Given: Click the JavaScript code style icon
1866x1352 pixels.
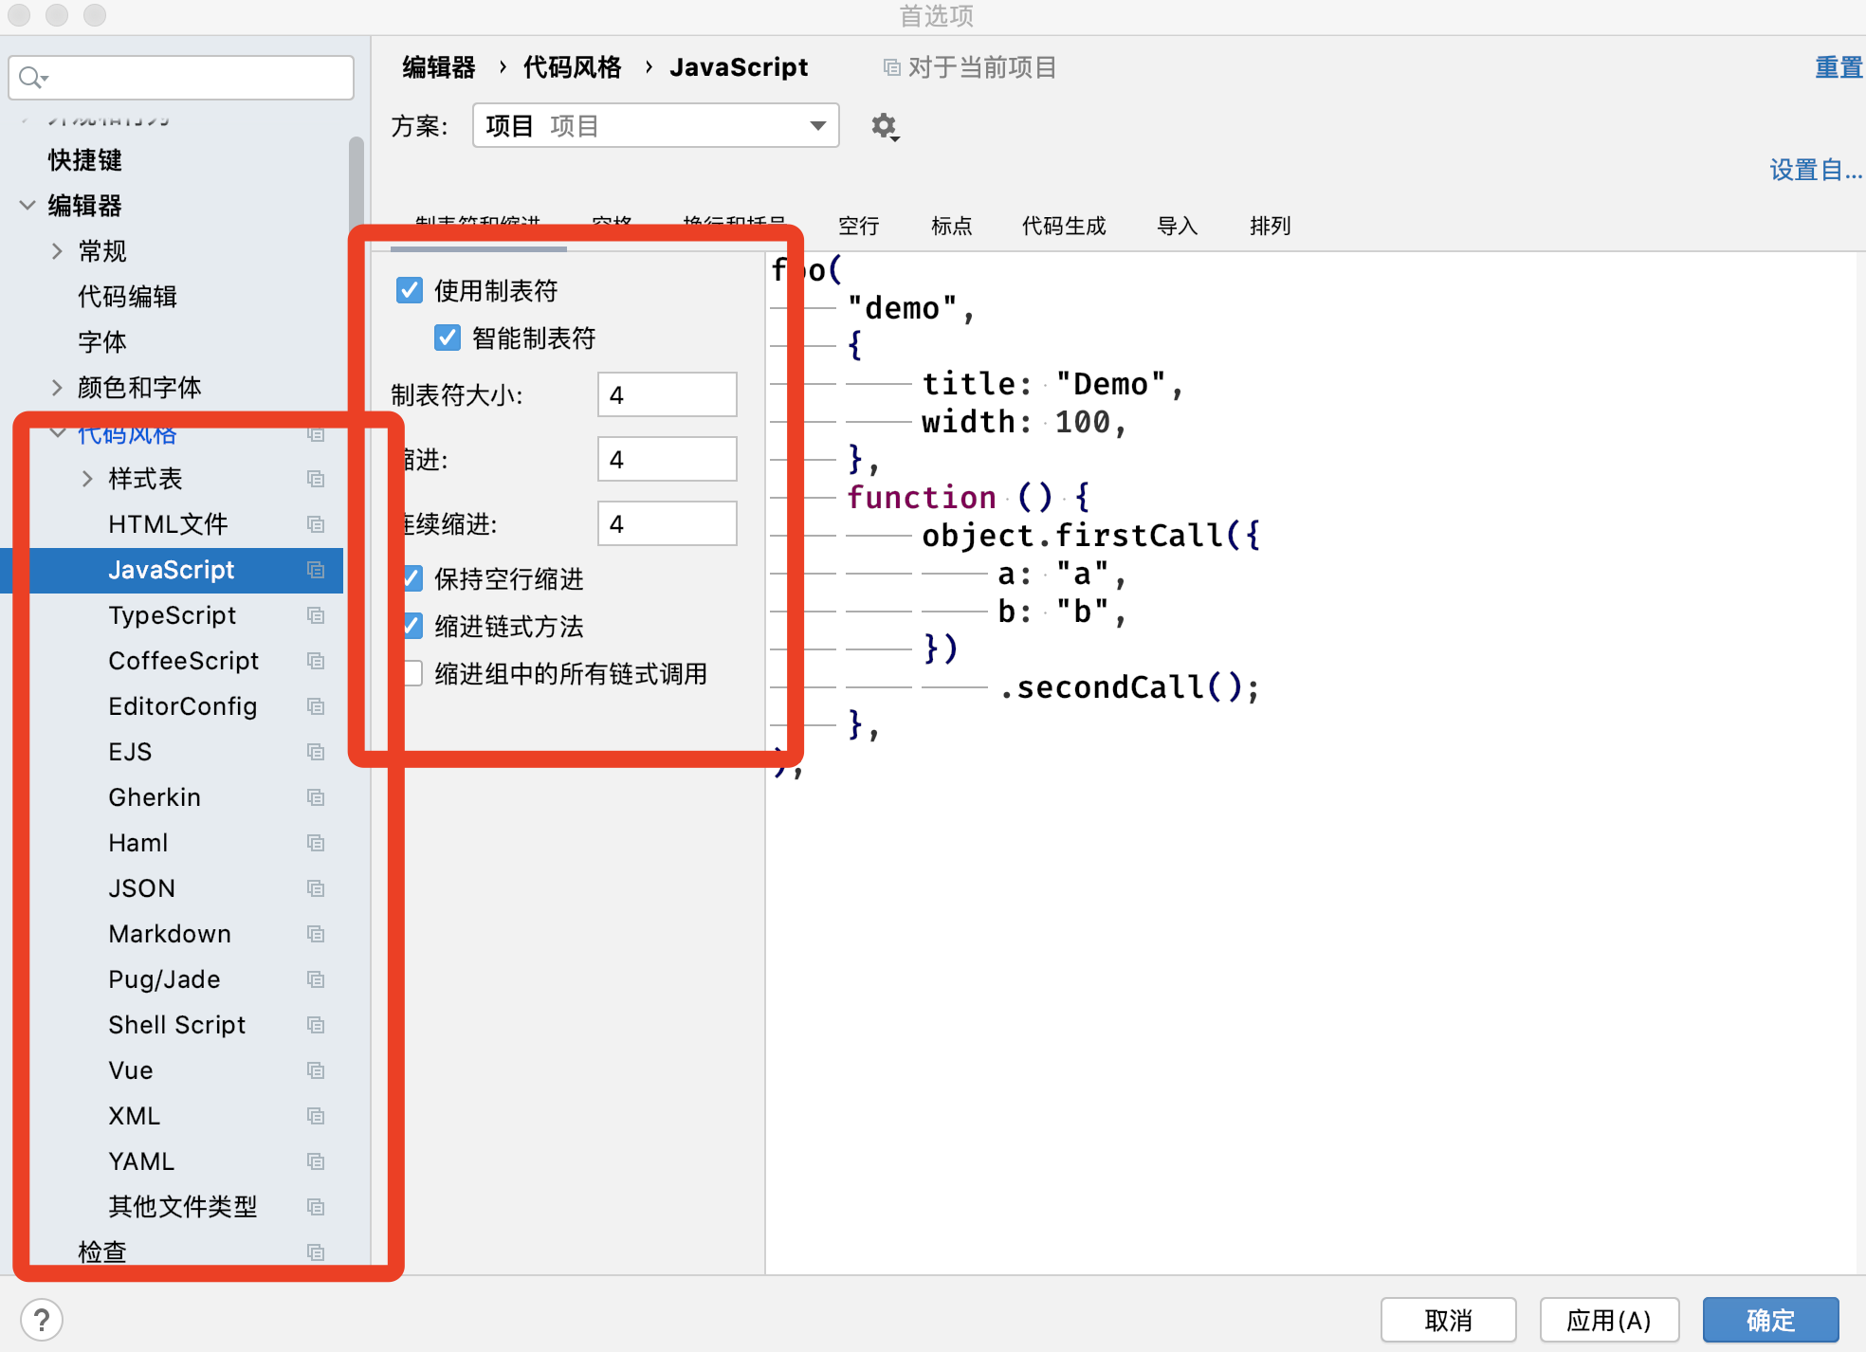Looking at the screenshot, I should pos(318,570).
